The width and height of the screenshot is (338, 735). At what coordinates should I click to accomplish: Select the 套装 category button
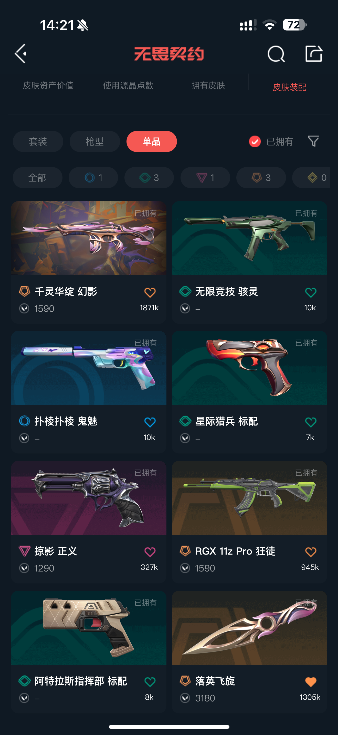[38, 141]
